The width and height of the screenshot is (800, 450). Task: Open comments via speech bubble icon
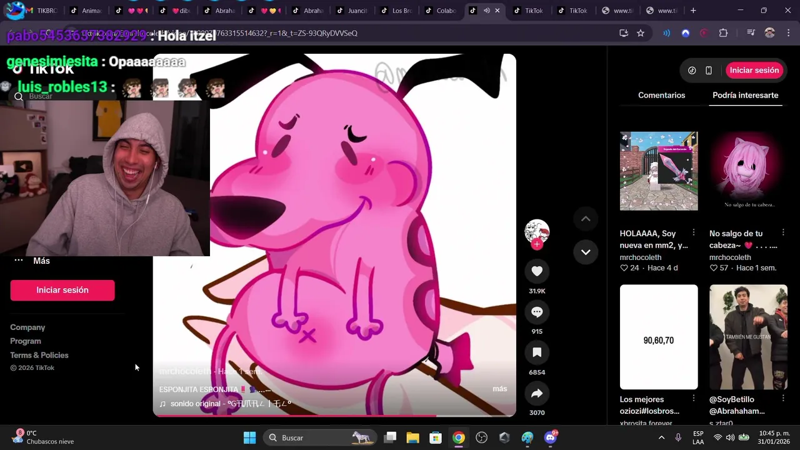tap(537, 312)
